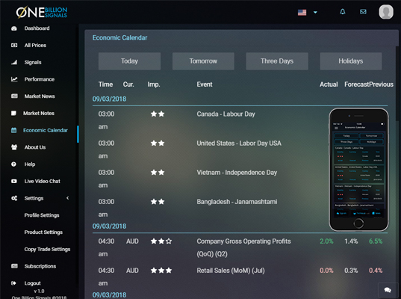Viewport: 401px width, 299px height.
Task: Open Live Video Chat menu item
Action: 43,181
